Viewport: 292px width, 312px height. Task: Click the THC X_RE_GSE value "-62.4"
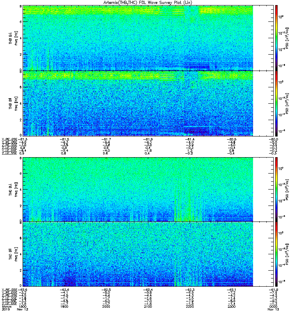pos(148,290)
